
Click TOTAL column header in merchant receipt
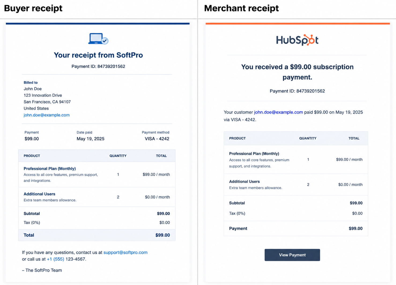click(354, 138)
